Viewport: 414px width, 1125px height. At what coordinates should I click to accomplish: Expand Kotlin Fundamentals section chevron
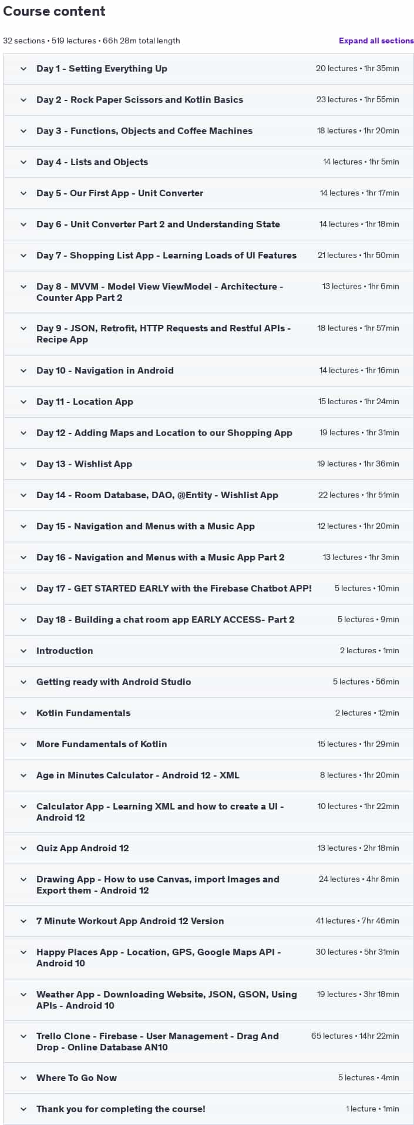(x=23, y=713)
